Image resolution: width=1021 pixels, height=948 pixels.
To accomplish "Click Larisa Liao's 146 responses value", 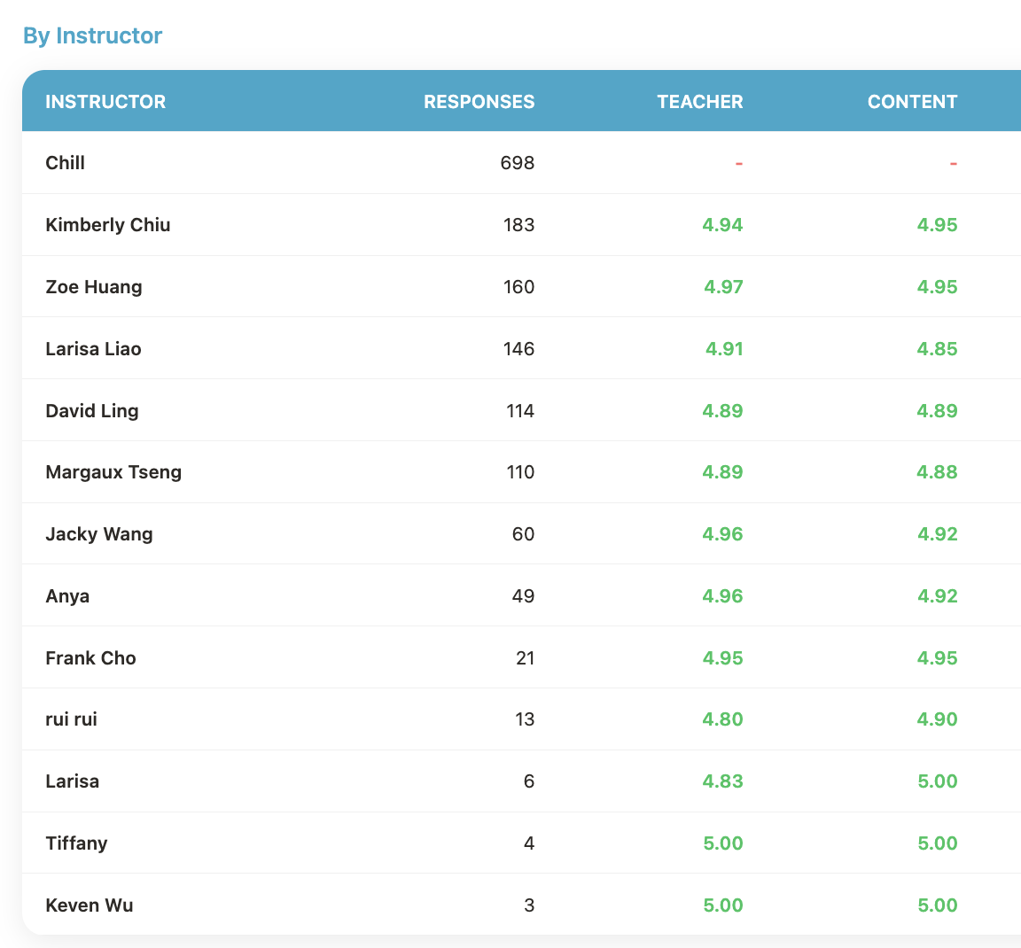I will 518,349.
